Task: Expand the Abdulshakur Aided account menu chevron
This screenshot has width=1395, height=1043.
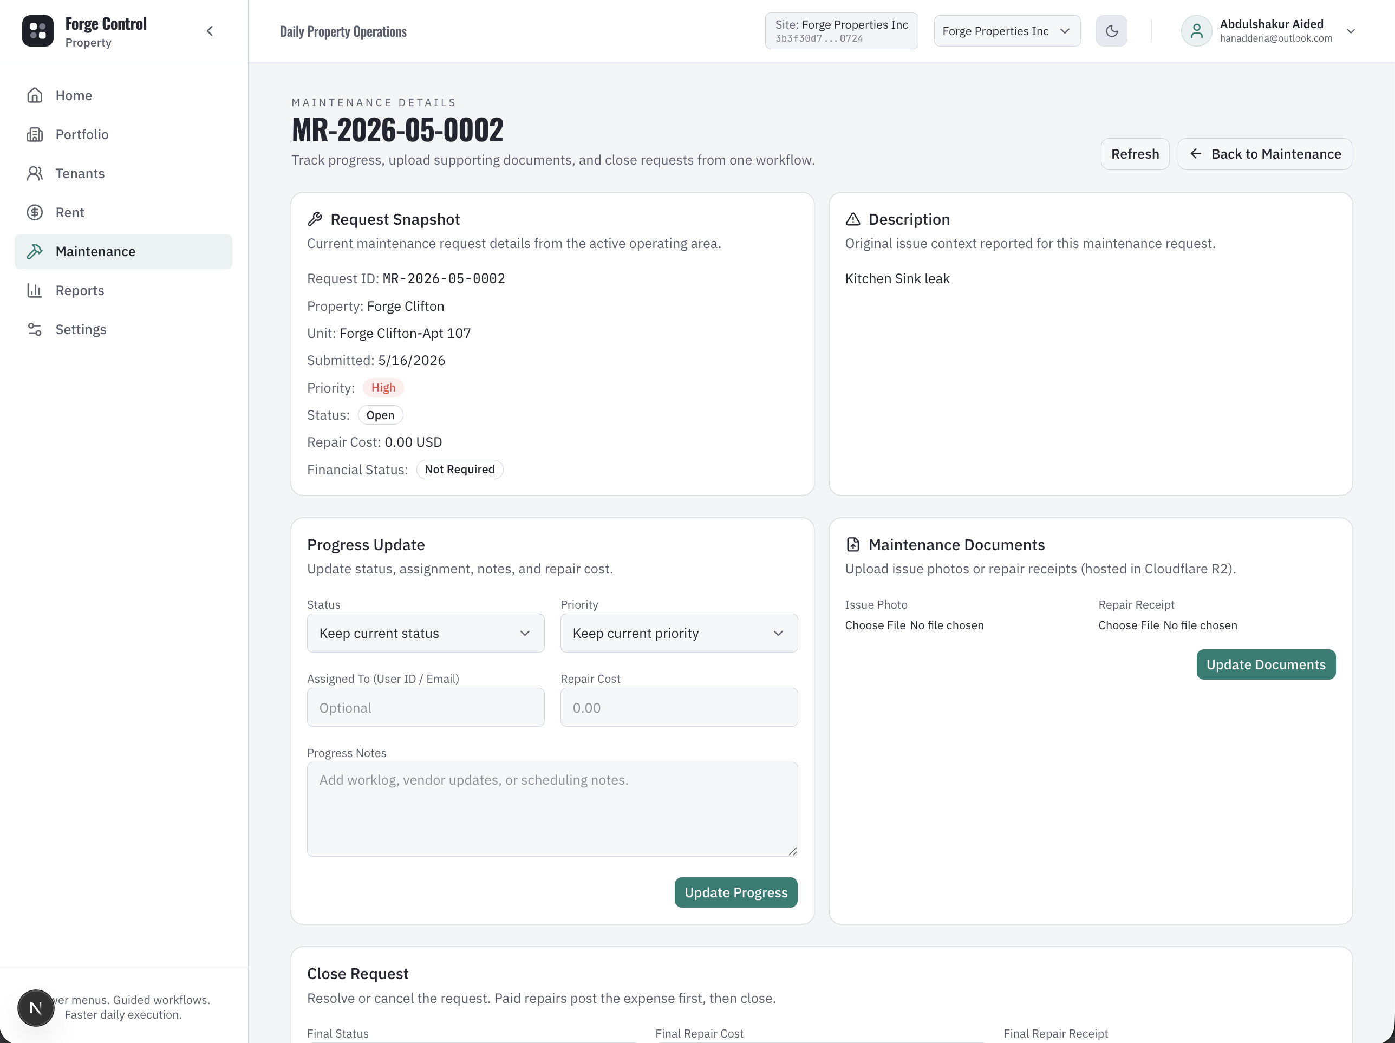Action: (1350, 31)
